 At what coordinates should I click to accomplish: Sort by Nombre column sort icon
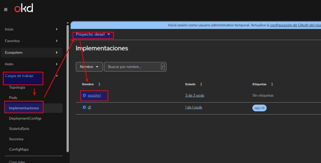point(99,84)
